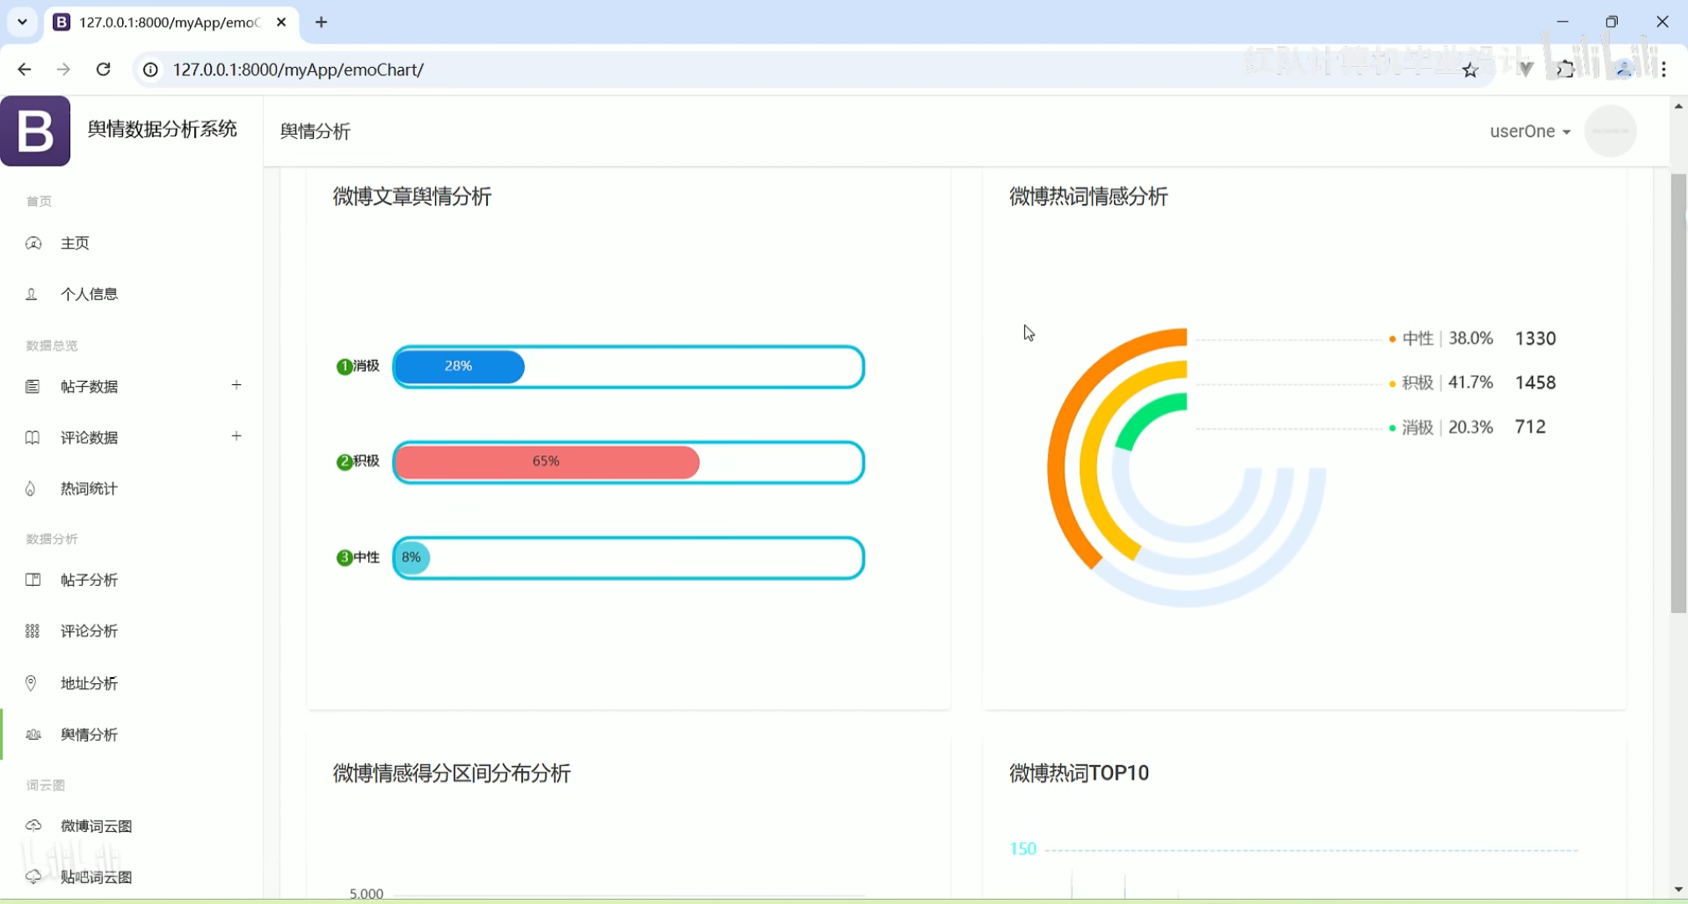The image size is (1688, 904).
Task: Go to the 帖子分析 menu item
Action: click(x=89, y=580)
